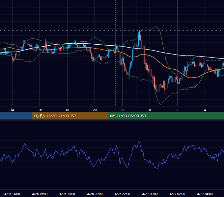Click the London 15:30-21:00 JST session bar
This screenshot has width=224, height=197.
(70, 116)
